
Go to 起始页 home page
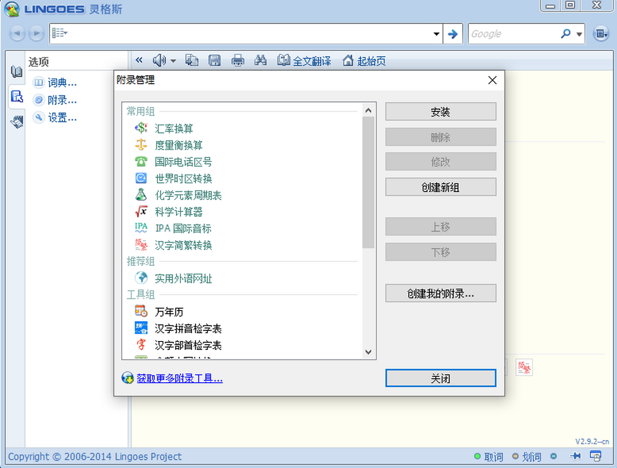[364, 61]
